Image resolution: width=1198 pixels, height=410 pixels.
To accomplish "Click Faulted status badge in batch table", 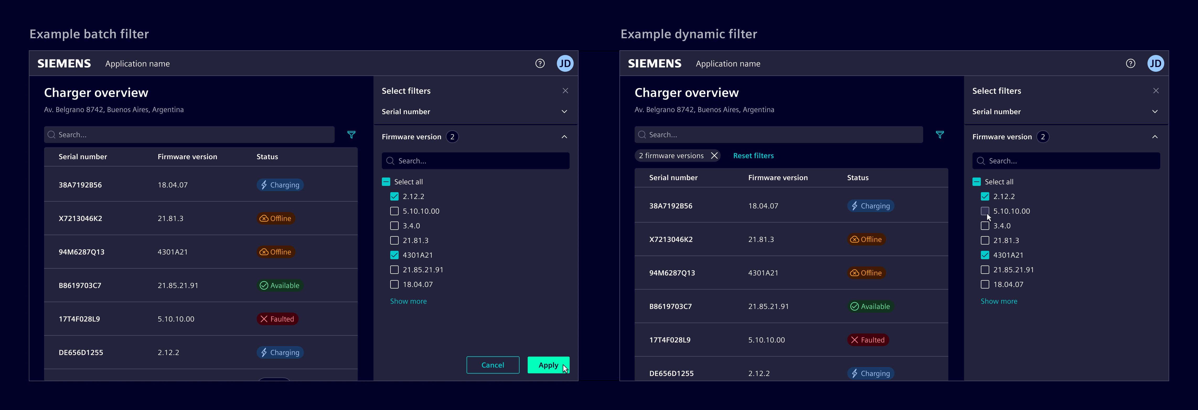I will click(277, 319).
